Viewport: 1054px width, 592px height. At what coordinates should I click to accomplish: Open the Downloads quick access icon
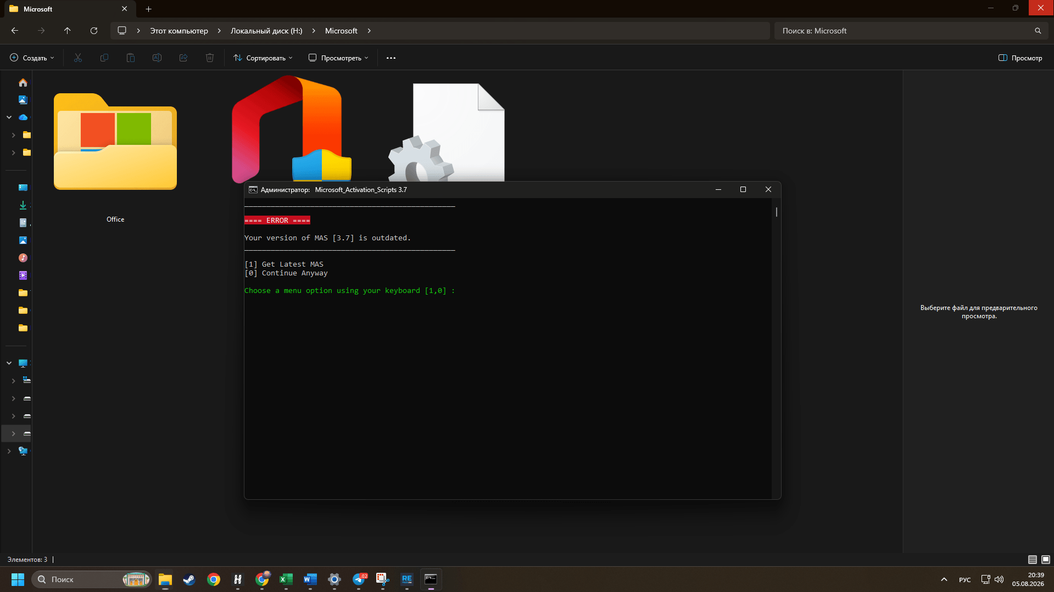[23, 205]
